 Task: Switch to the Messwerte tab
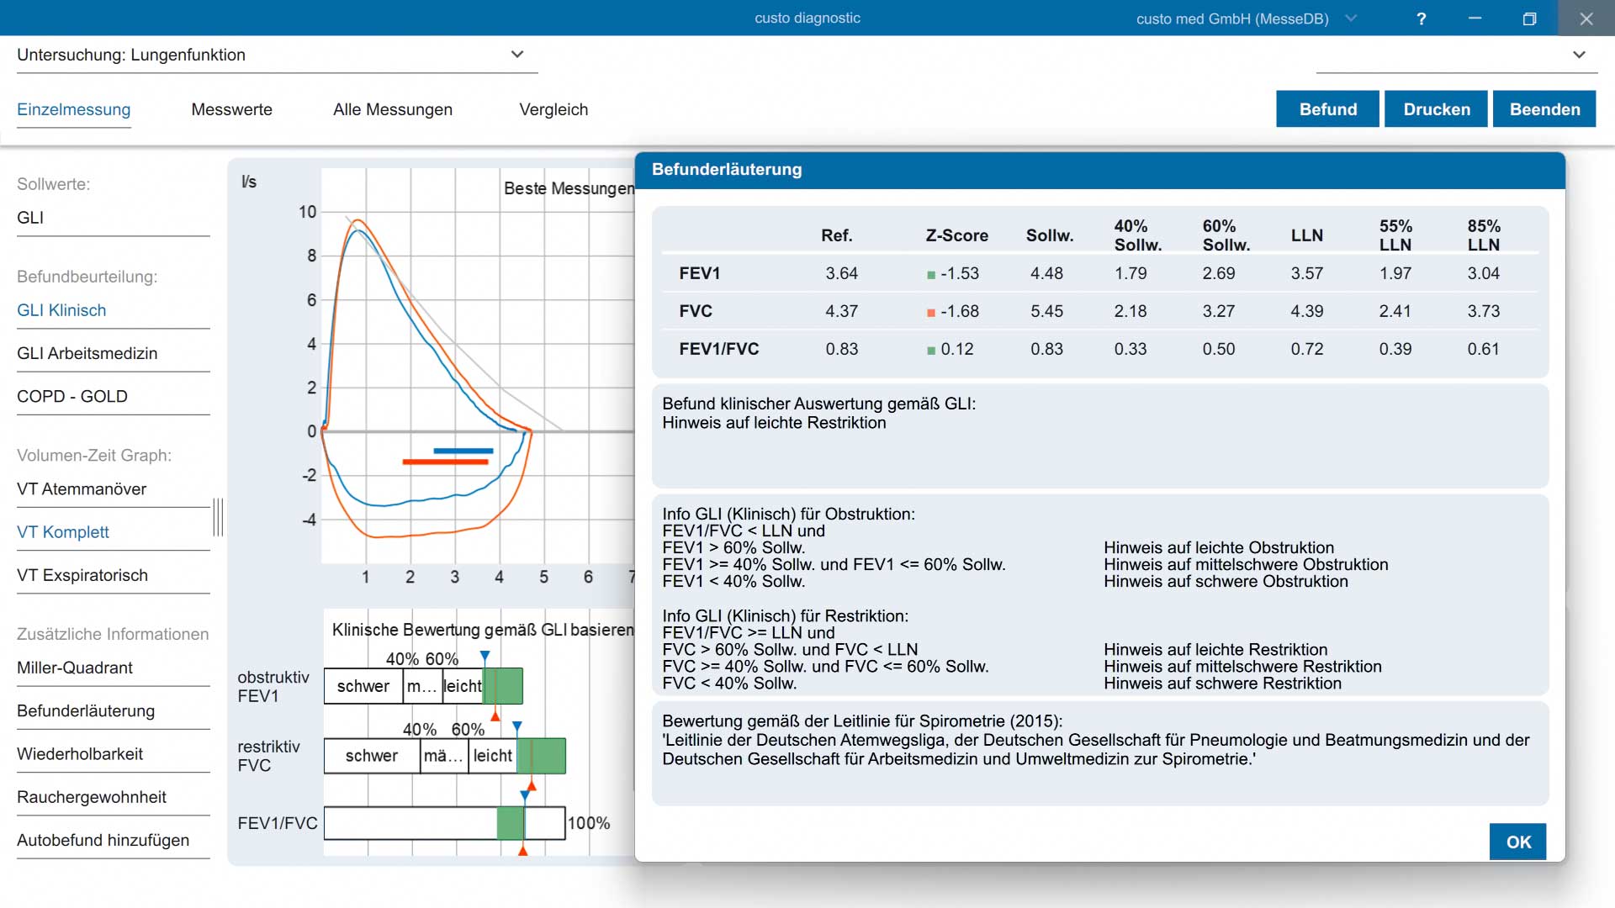click(x=232, y=109)
